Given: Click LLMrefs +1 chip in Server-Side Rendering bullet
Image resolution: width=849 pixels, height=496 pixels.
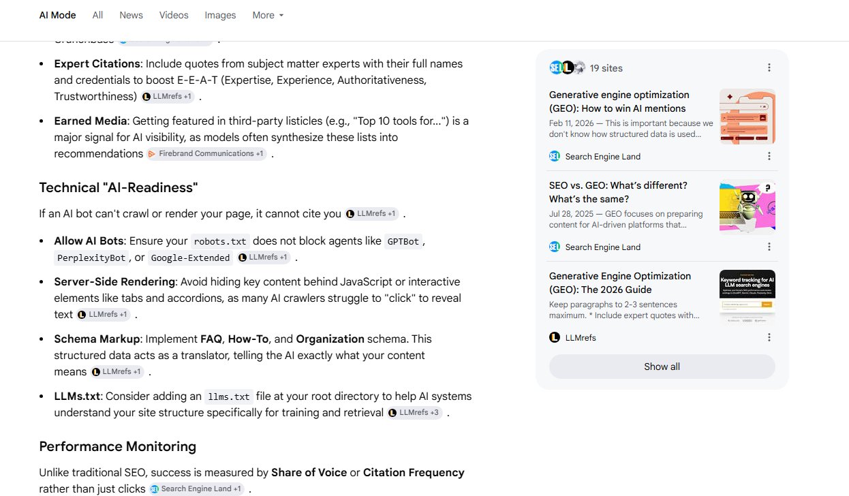Looking at the screenshot, I should click(104, 315).
